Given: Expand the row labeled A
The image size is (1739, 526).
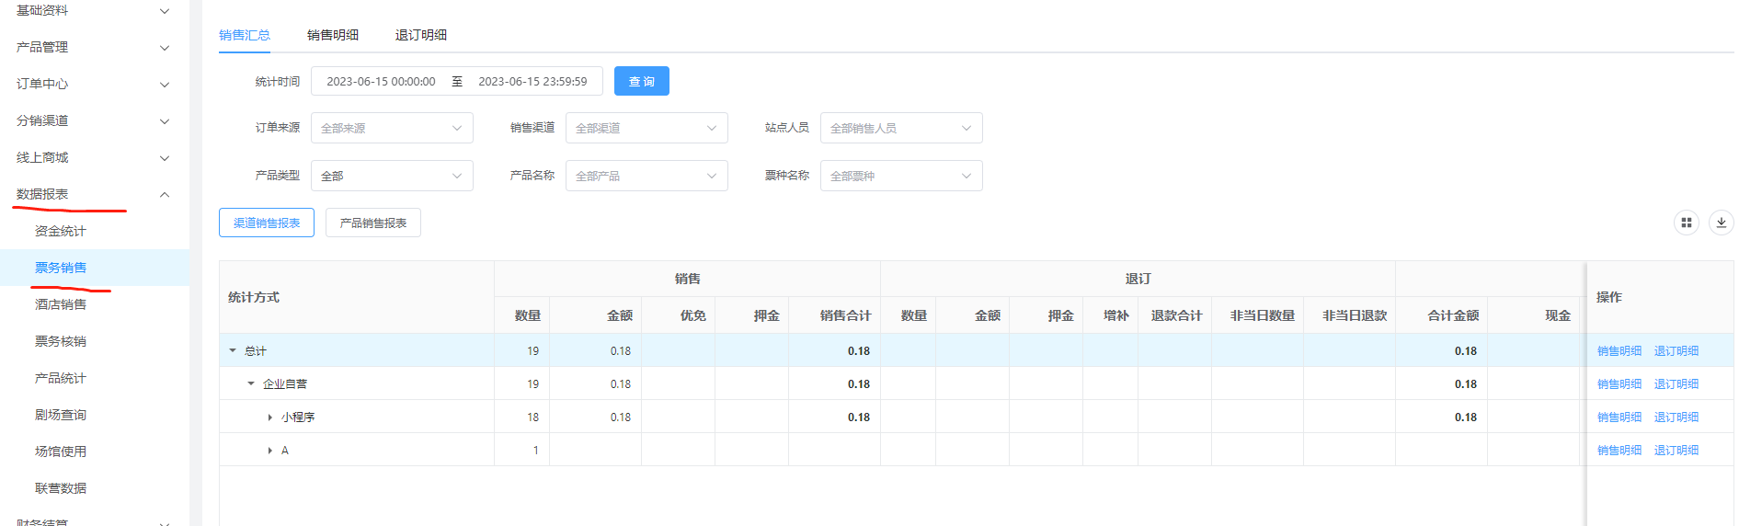Looking at the screenshot, I should pyautogui.click(x=269, y=451).
